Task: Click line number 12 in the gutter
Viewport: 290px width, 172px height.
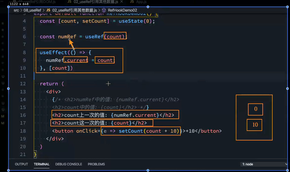Action: point(23,84)
